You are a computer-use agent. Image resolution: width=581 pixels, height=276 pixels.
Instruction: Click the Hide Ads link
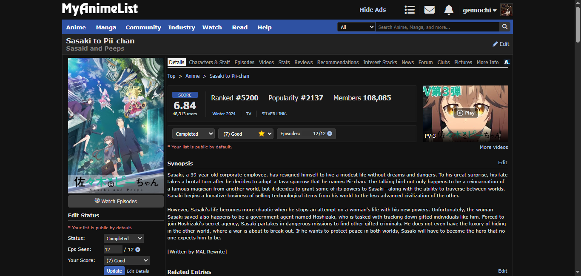click(373, 10)
